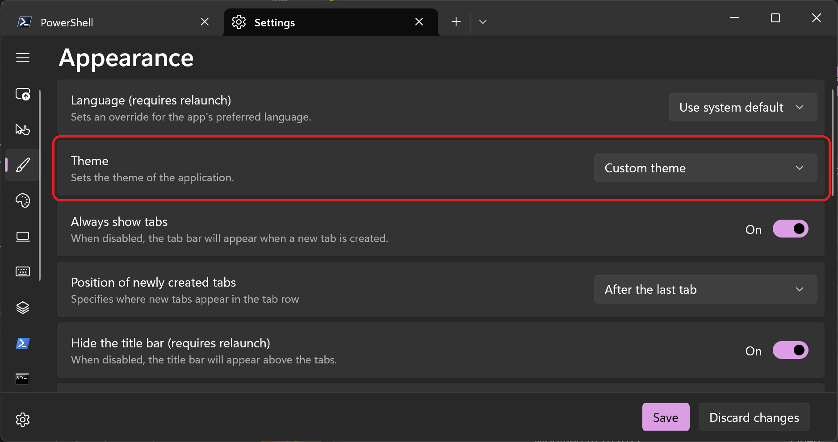
Task: Click the 'Hide the title bar (requires relaunch)' label
Action: 171,343
